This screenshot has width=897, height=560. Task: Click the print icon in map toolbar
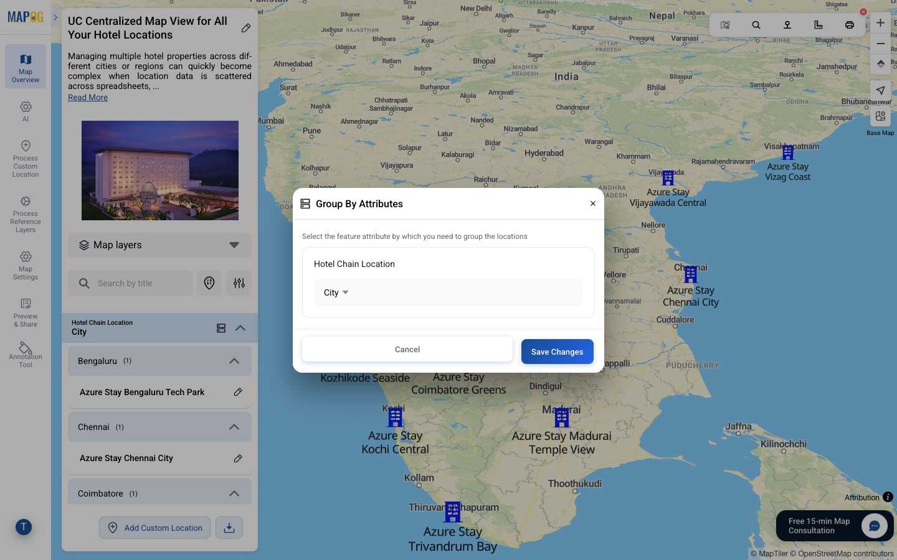click(849, 25)
